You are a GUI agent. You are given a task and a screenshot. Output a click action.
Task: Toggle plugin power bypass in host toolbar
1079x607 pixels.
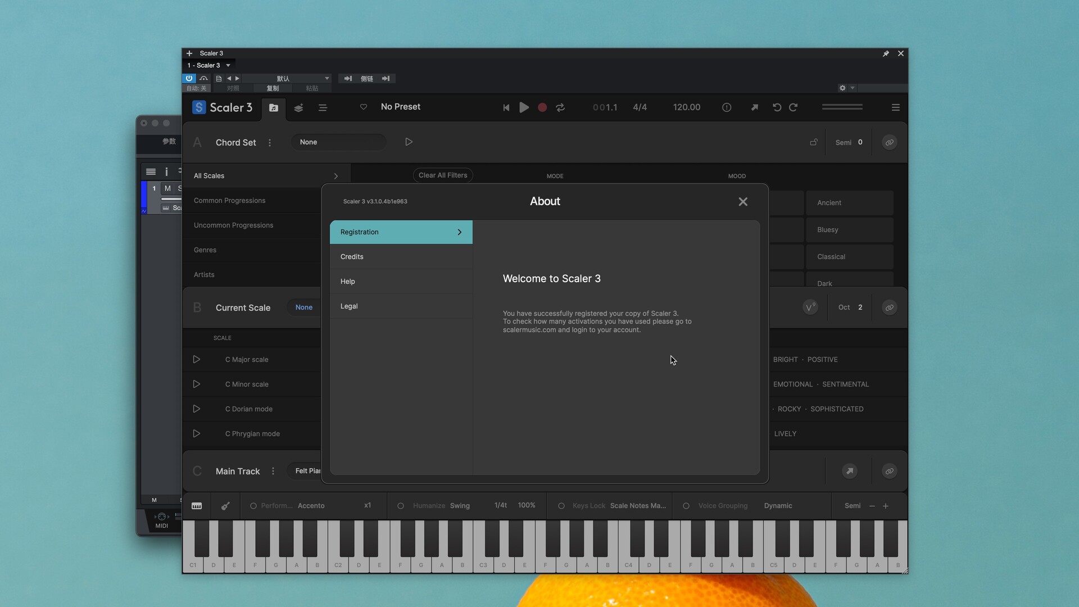point(189,78)
